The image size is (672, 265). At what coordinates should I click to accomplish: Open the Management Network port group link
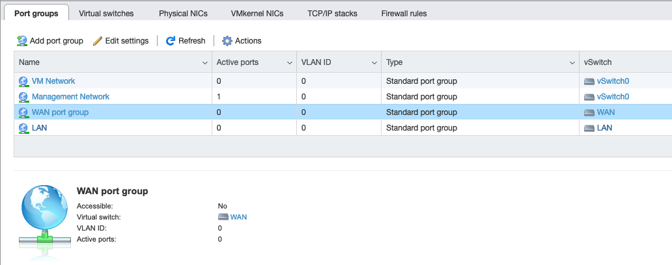coord(70,97)
